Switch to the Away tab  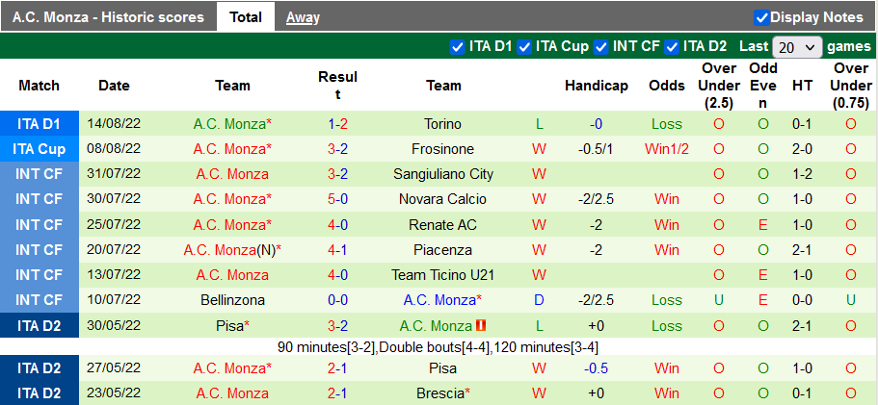303,17
